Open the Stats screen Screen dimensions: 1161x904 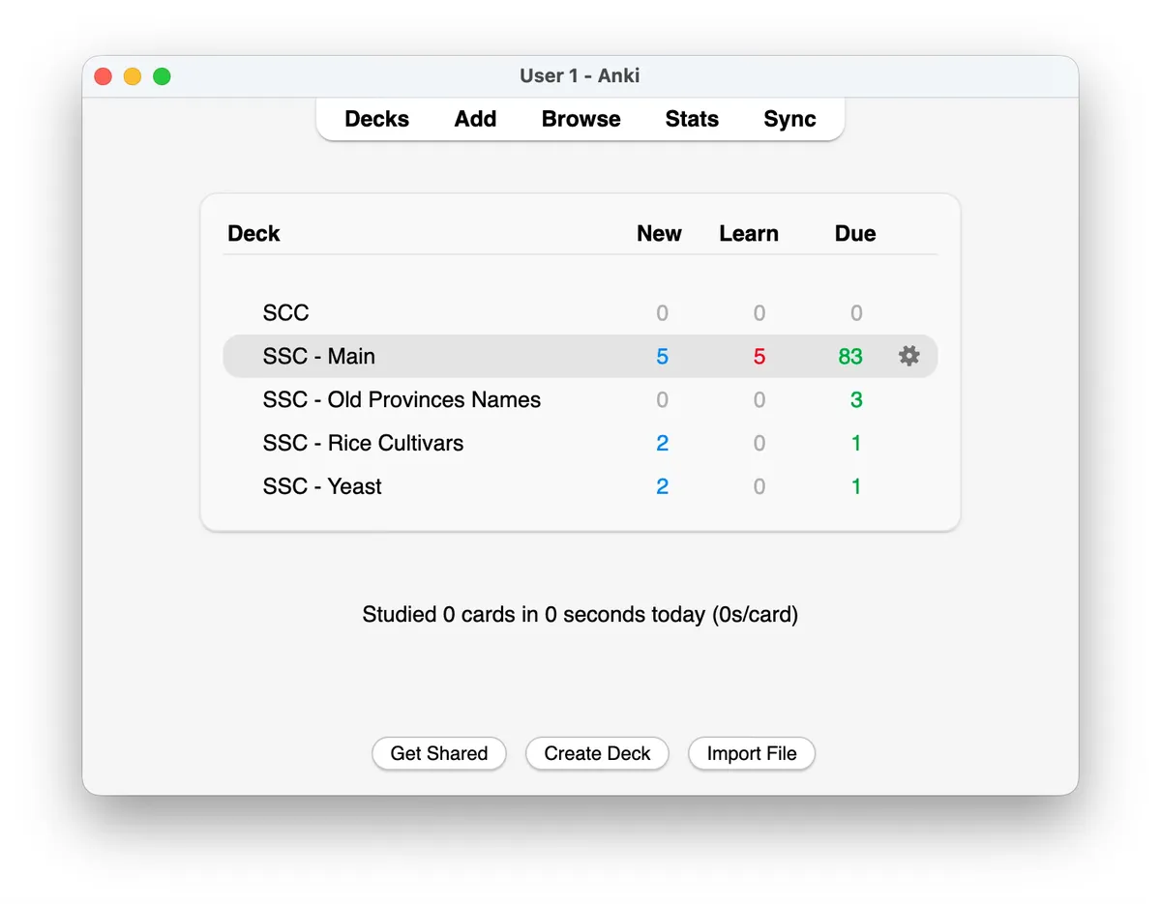pyautogui.click(x=692, y=119)
